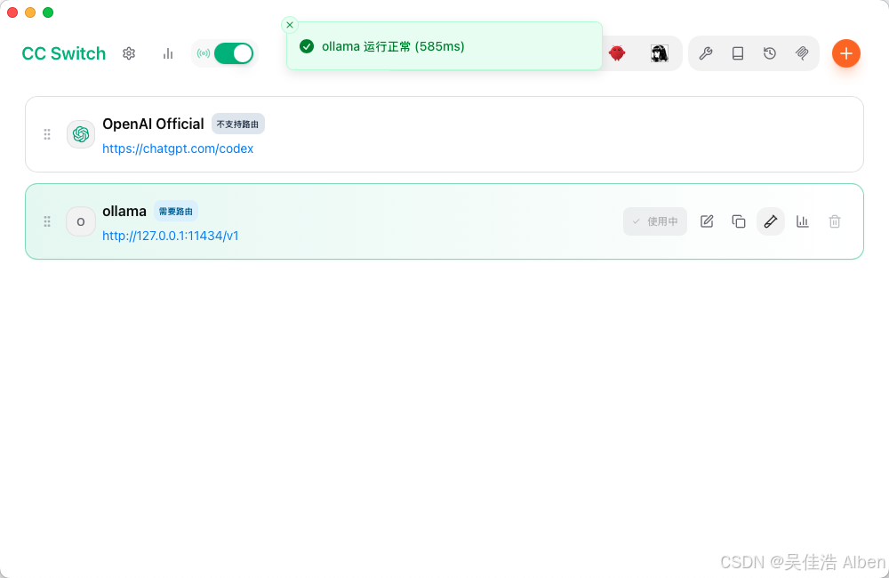This screenshot has height=578, width=889.
Task: Click the OpenAI logo icon
Action: tap(81, 134)
